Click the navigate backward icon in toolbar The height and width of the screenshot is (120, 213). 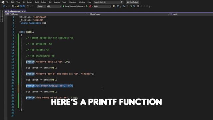tap(4, 6)
